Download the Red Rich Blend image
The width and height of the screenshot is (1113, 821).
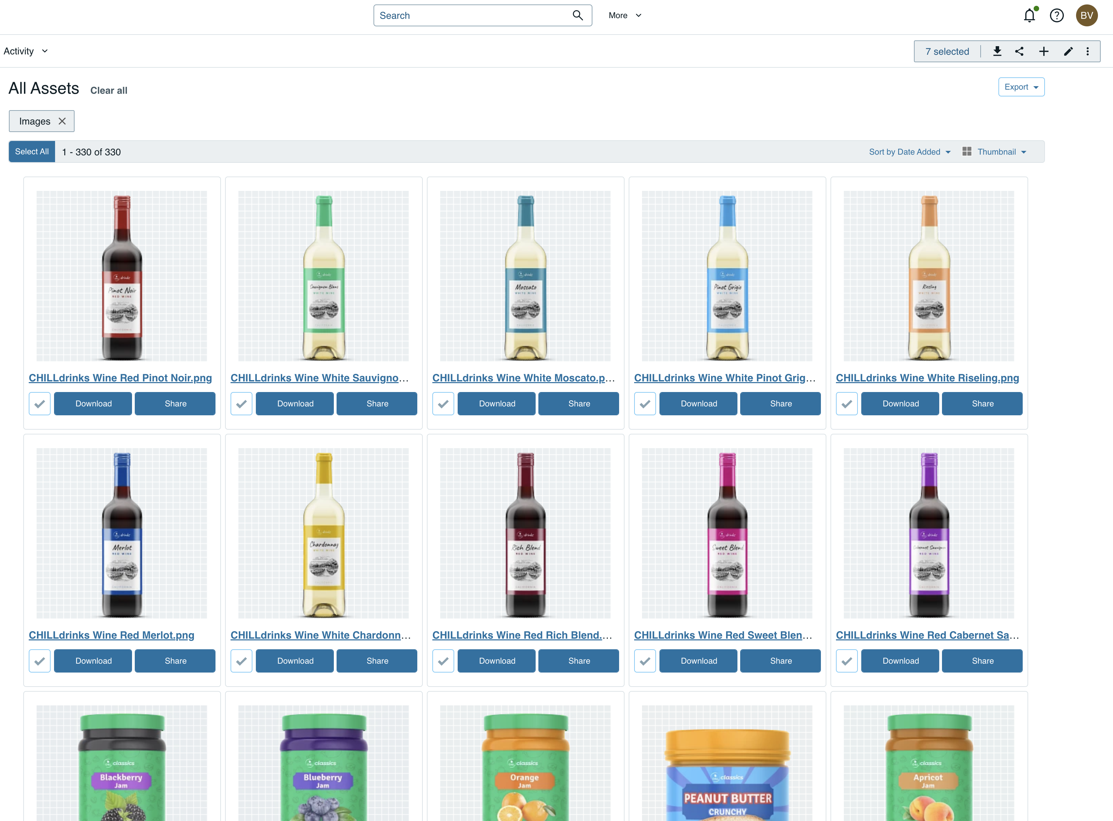[496, 661]
